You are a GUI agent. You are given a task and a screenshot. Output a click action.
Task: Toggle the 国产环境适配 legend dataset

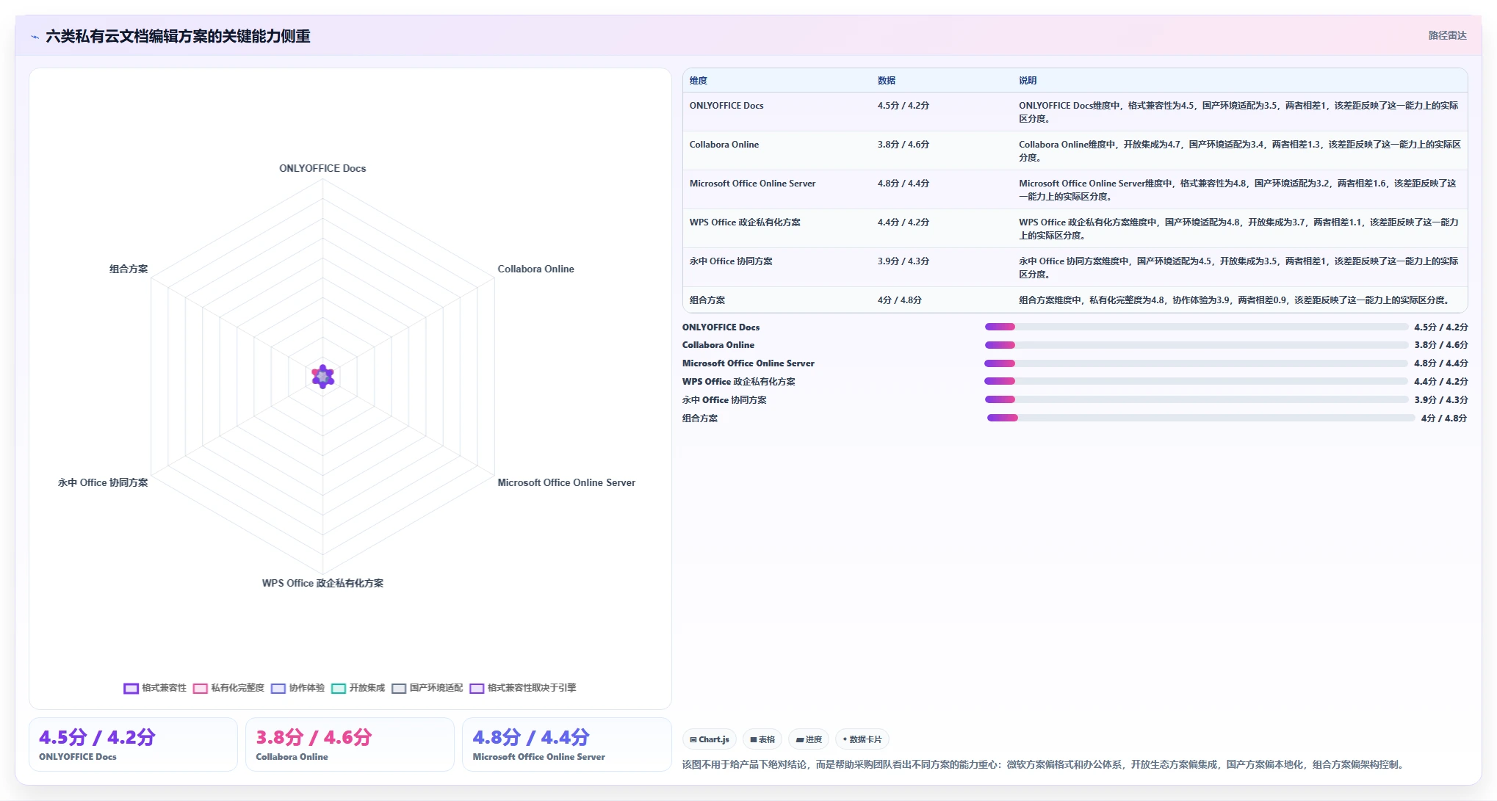pyautogui.click(x=427, y=688)
